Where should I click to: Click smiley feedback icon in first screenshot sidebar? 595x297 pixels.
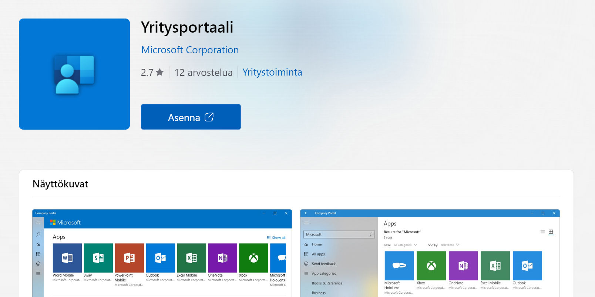point(38,264)
